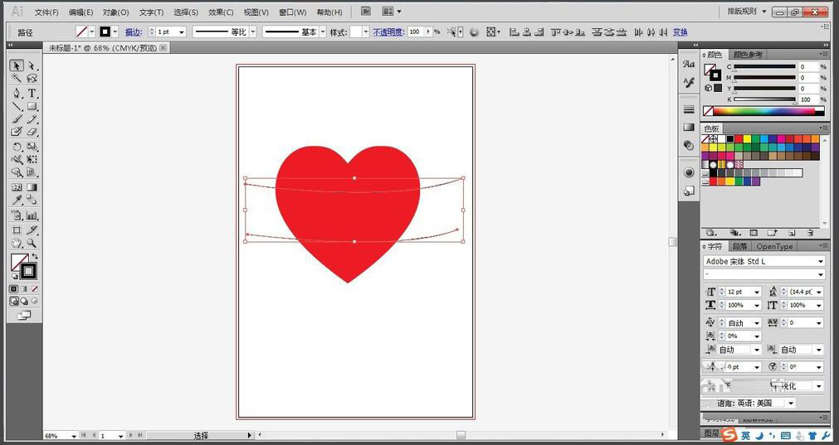Select the Zoom magnifier tool
This screenshot has height=445, width=839.
pos(32,243)
